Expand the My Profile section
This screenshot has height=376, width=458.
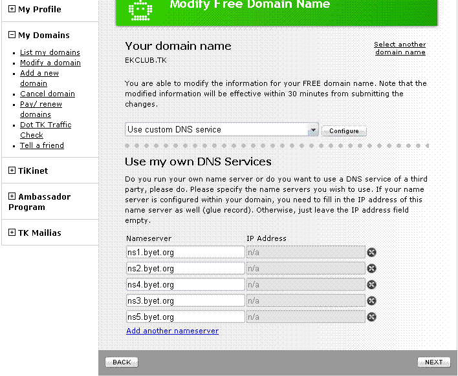(x=12, y=9)
